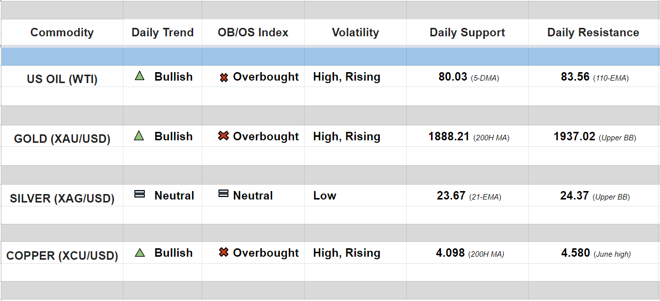Select Gold's resistance value 1937.02

coord(574,136)
